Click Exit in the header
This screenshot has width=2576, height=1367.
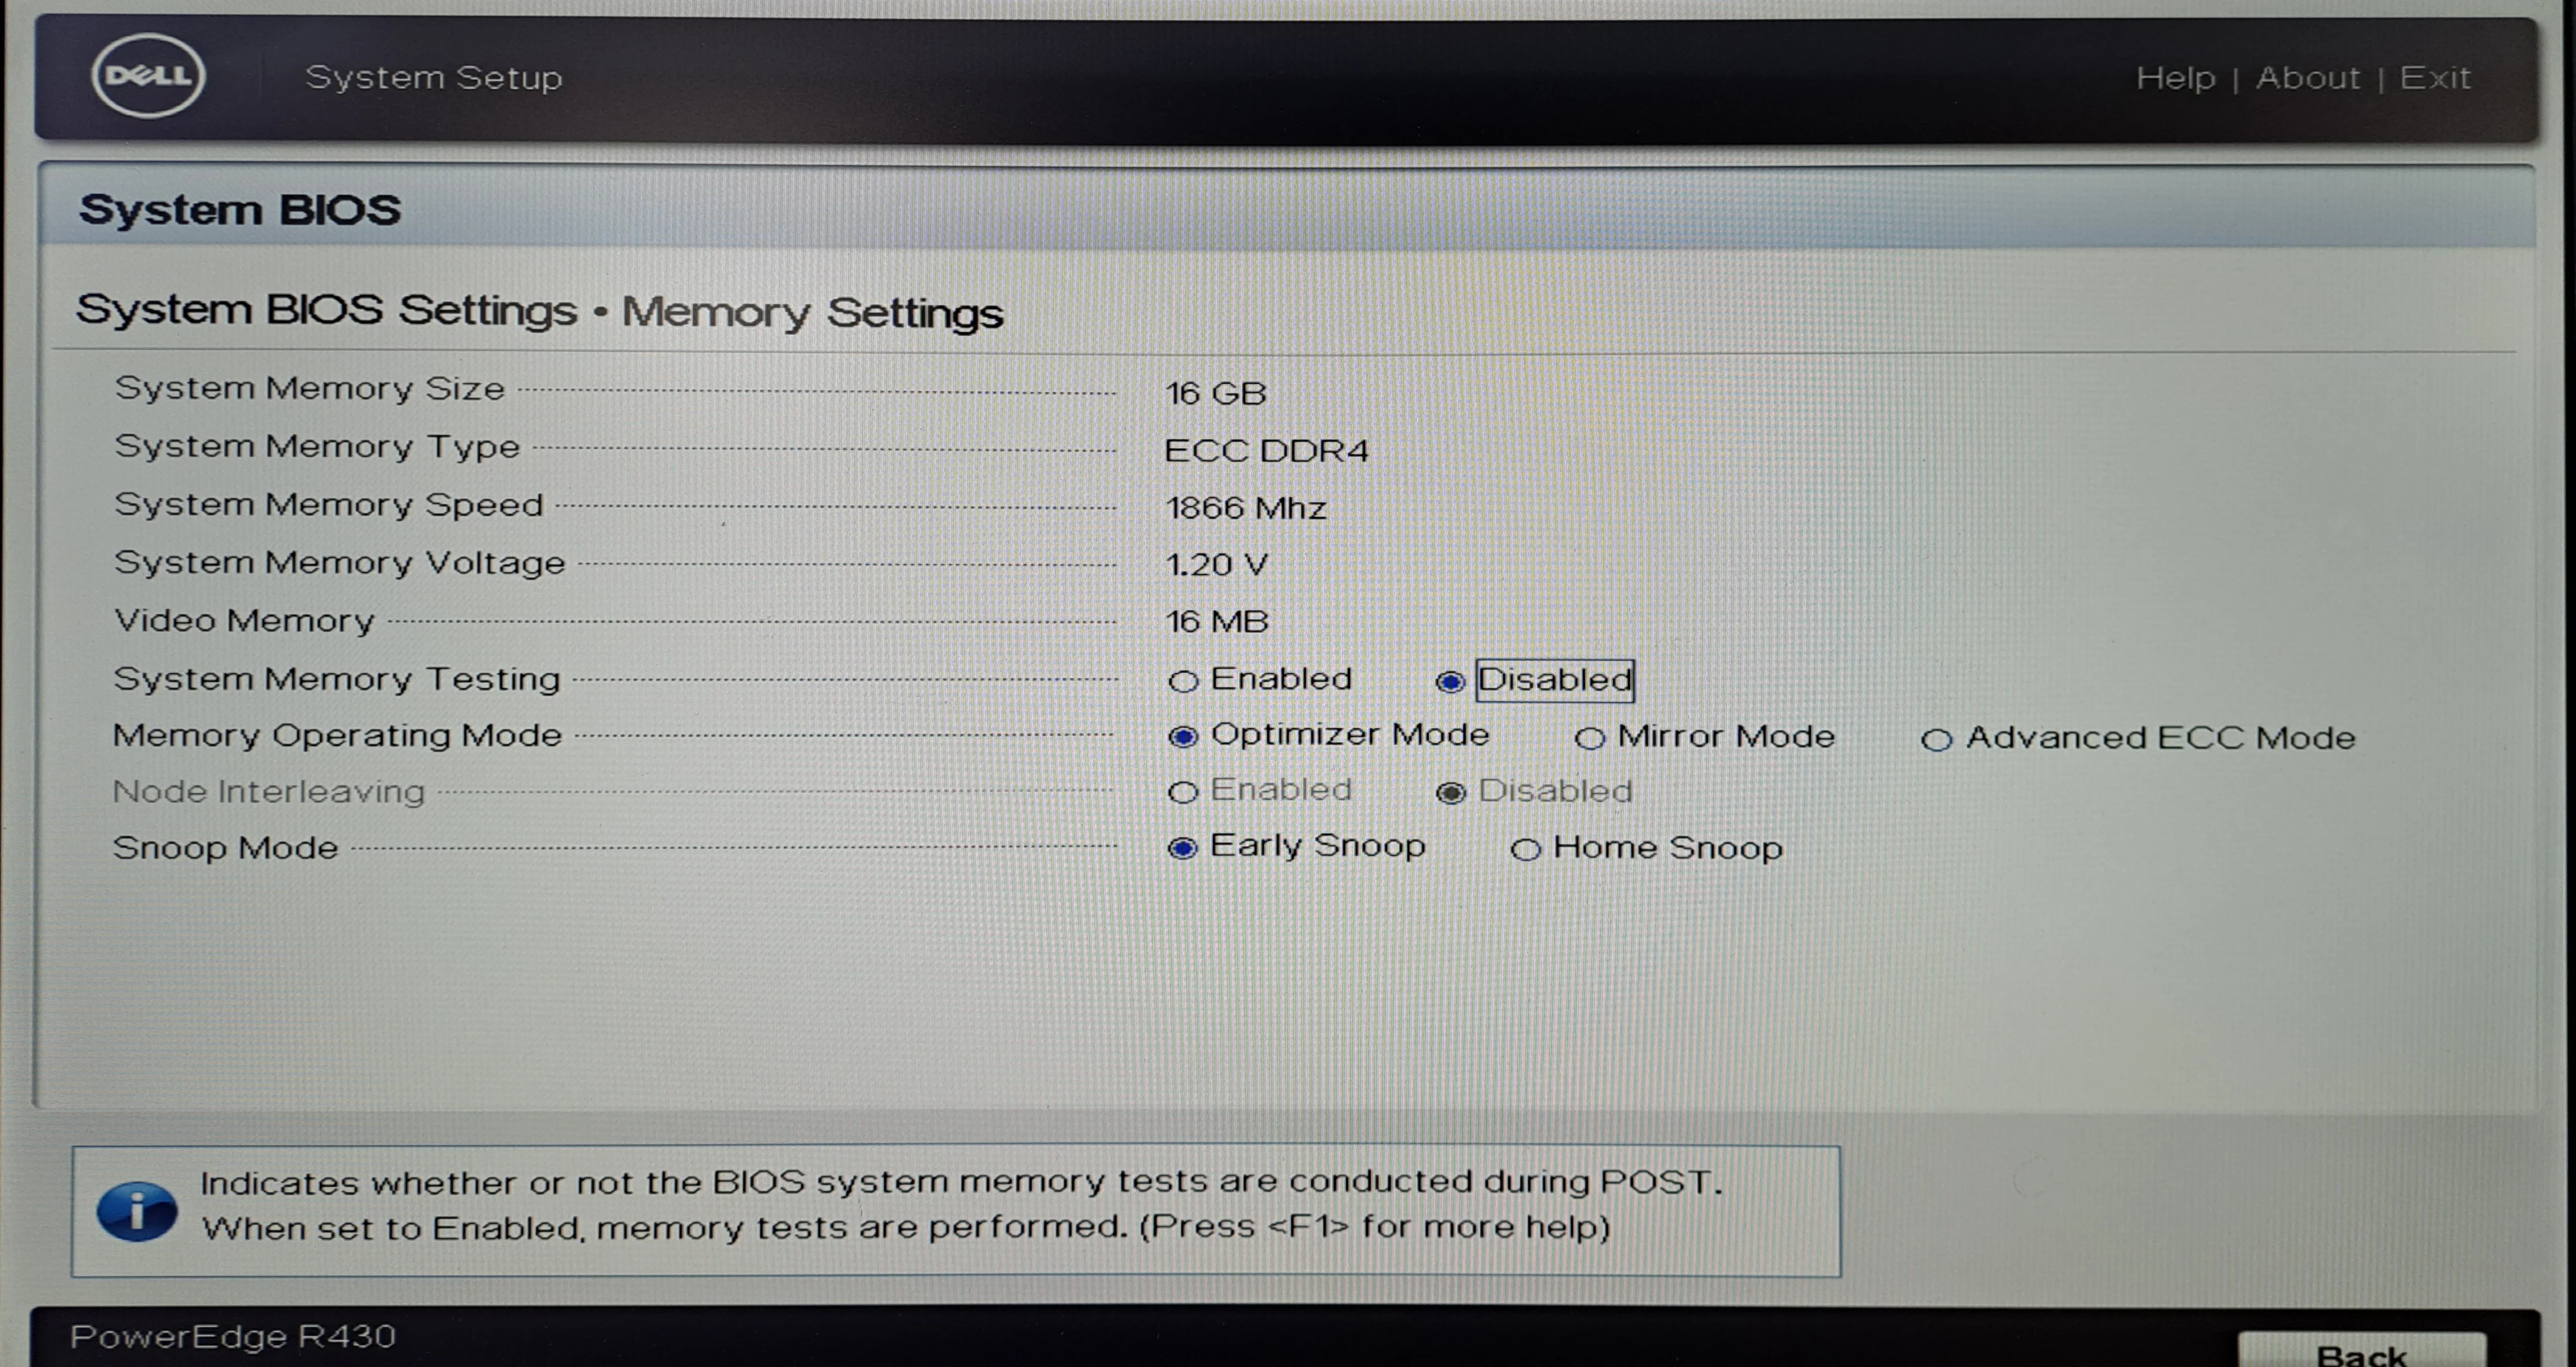pos(2435,77)
